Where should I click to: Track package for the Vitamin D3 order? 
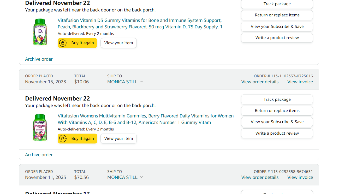coord(277,4)
